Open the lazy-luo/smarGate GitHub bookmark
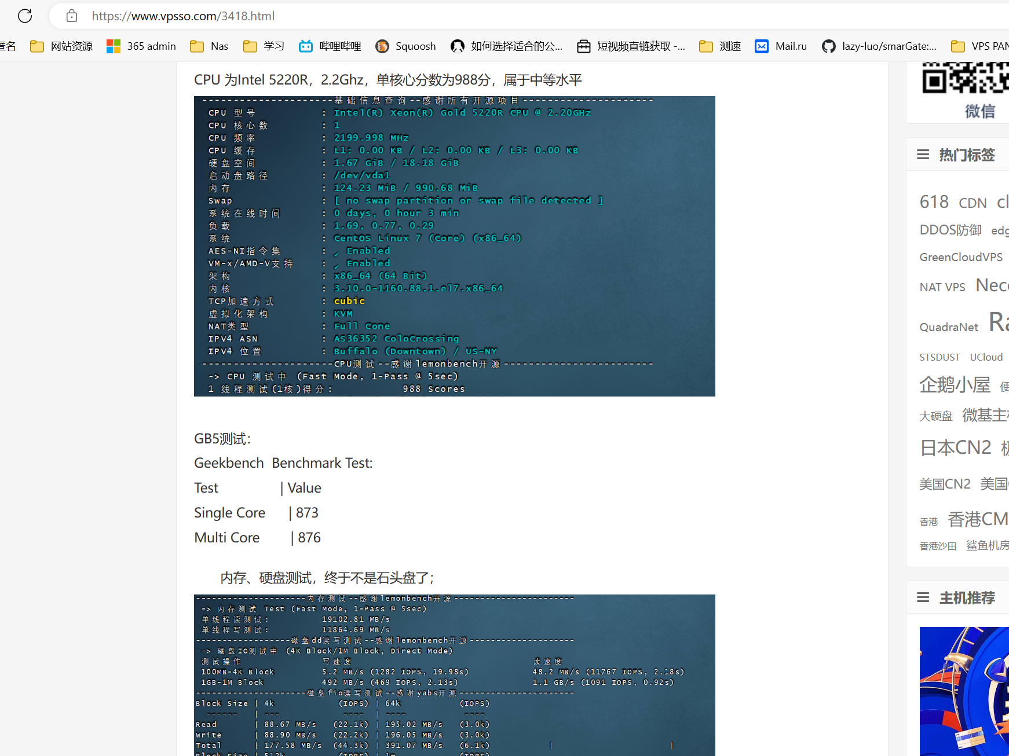Image resolution: width=1009 pixels, height=756 pixels. click(879, 46)
